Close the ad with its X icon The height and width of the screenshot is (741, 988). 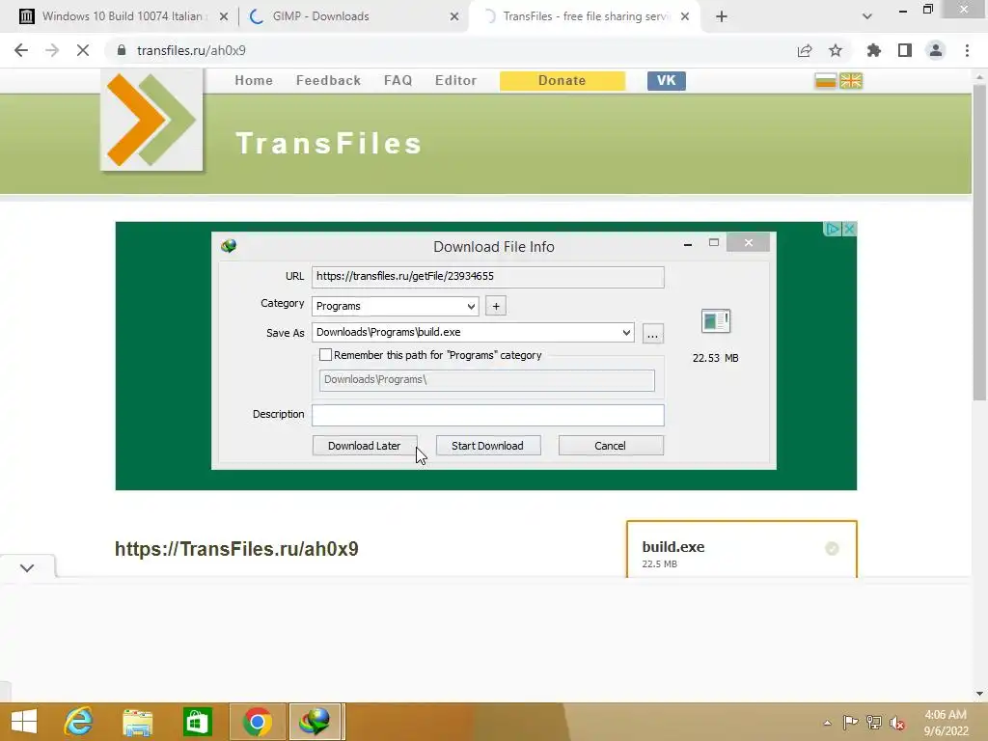click(849, 229)
